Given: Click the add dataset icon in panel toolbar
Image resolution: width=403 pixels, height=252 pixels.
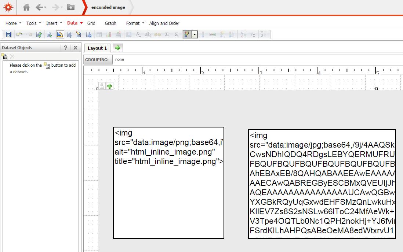Looking at the screenshot, I should pos(4,56).
